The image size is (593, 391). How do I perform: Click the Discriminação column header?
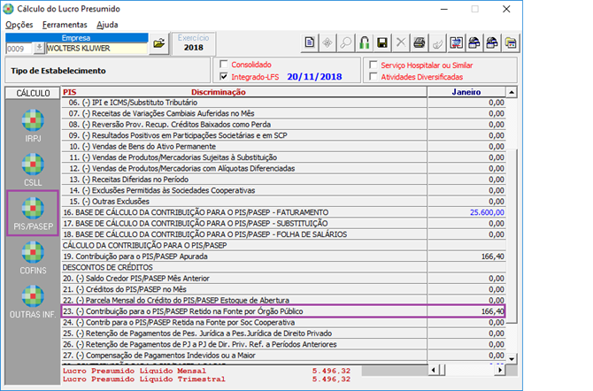pos(219,92)
